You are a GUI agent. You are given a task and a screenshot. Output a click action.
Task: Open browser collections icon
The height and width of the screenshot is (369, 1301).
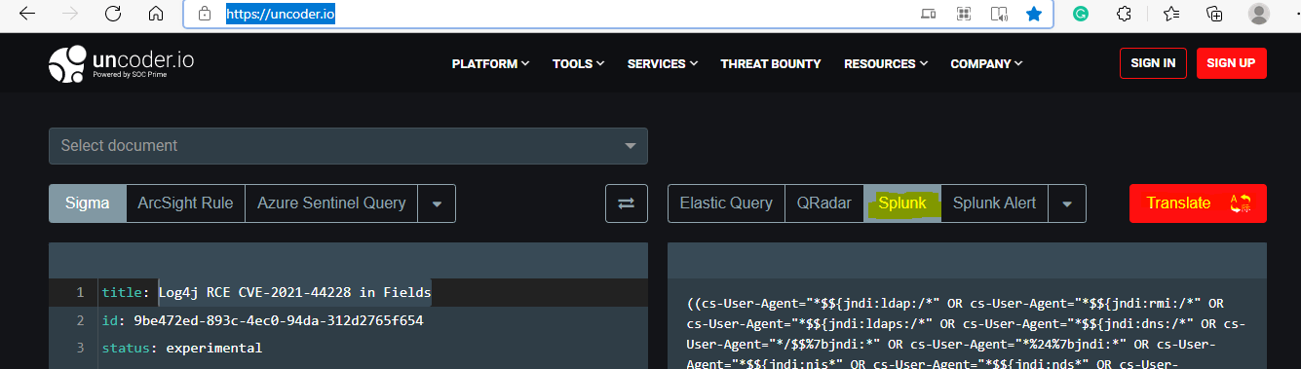(1214, 15)
